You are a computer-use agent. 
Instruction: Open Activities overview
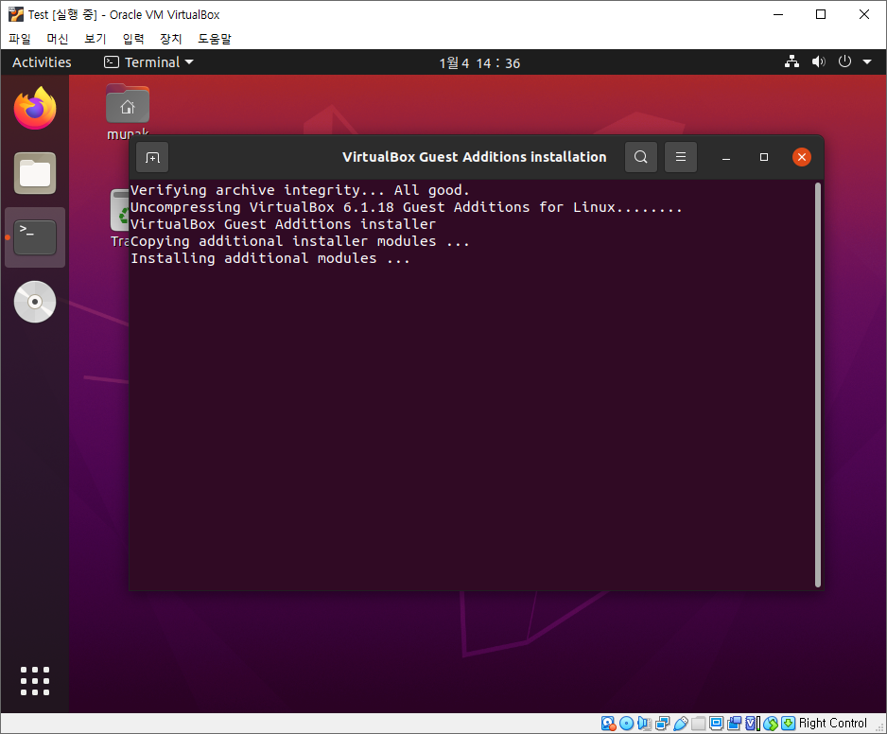tap(42, 62)
